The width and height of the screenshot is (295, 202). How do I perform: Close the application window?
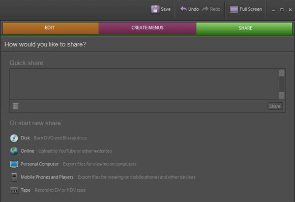point(290,10)
